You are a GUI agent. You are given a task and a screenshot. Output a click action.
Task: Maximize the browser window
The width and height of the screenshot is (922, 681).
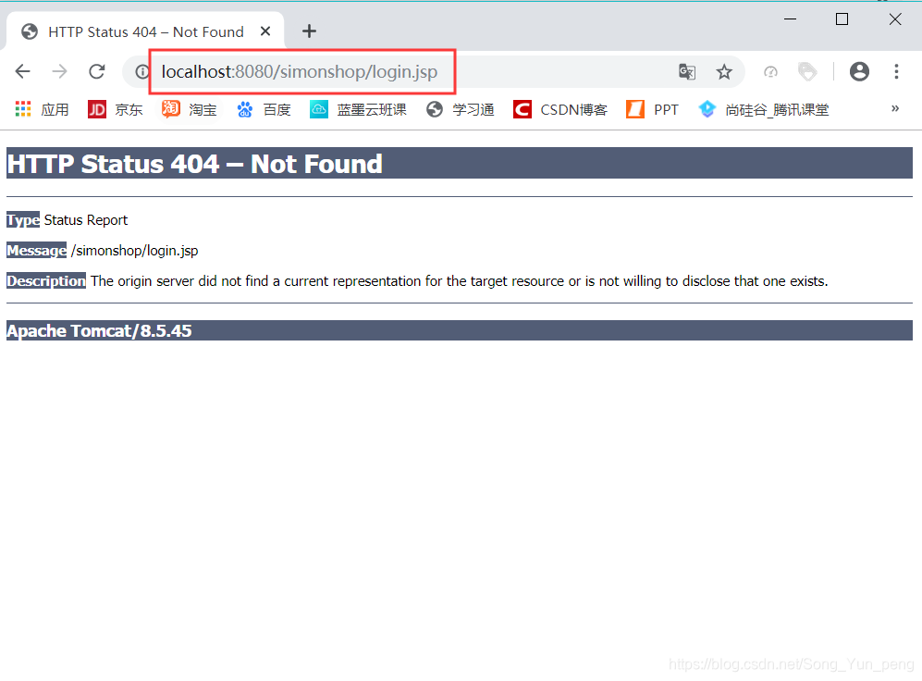[842, 19]
